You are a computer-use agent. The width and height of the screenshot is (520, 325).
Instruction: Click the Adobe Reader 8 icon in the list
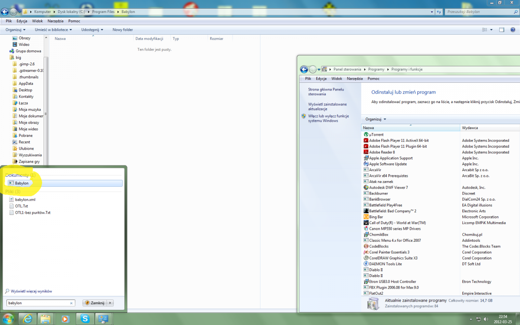pyautogui.click(x=366, y=152)
